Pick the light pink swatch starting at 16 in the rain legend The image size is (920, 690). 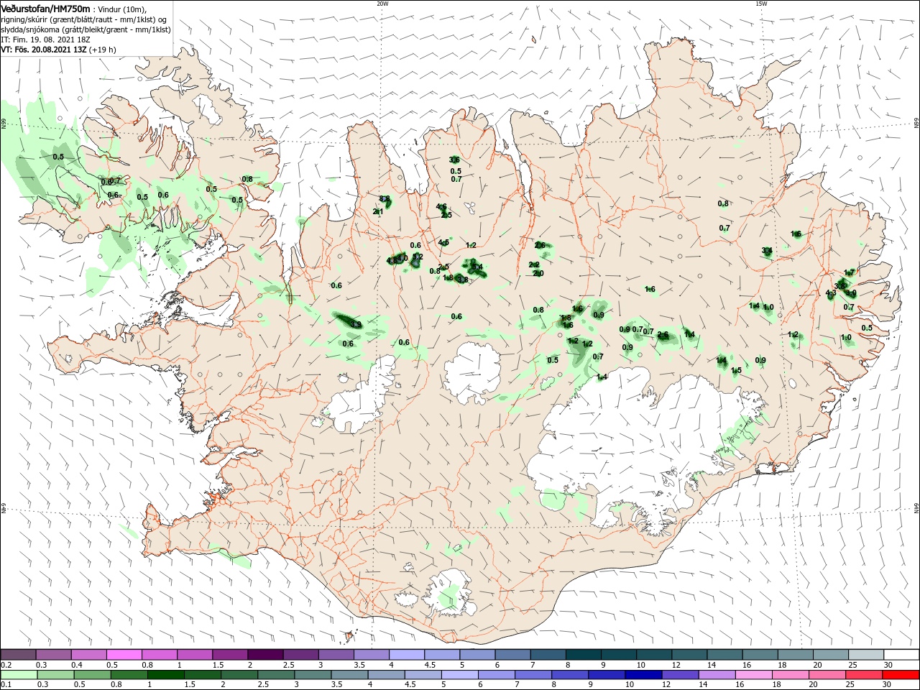click(753, 675)
